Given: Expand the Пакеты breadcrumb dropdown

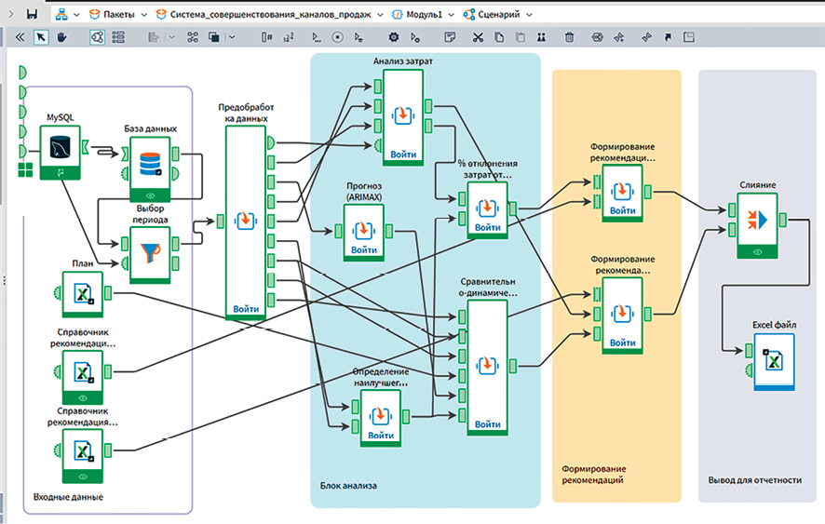Looking at the screenshot, I should click(142, 15).
